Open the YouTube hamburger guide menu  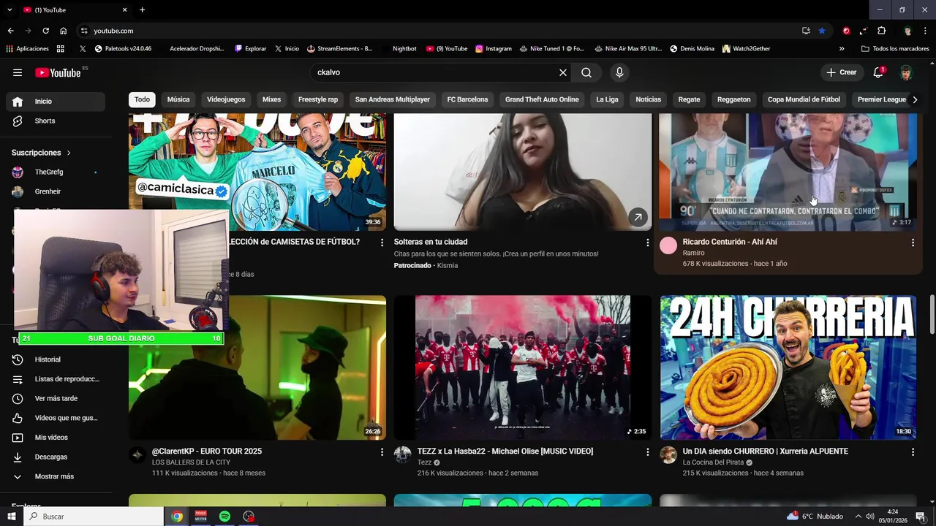pyautogui.click(x=18, y=72)
